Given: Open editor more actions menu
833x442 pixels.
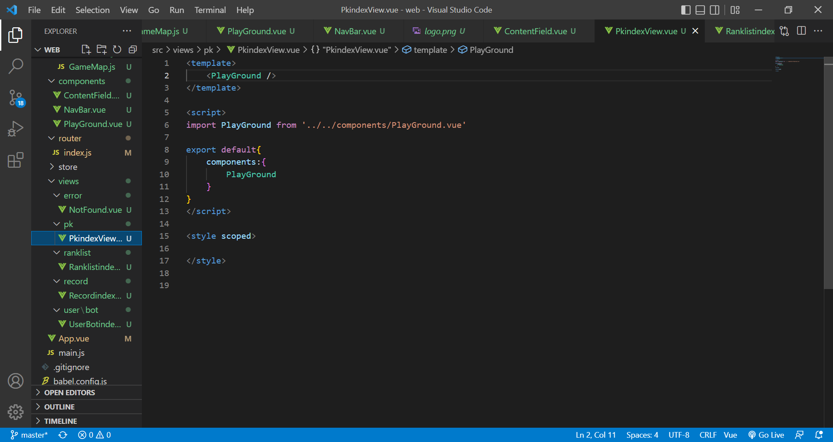Looking at the screenshot, I should [818, 31].
